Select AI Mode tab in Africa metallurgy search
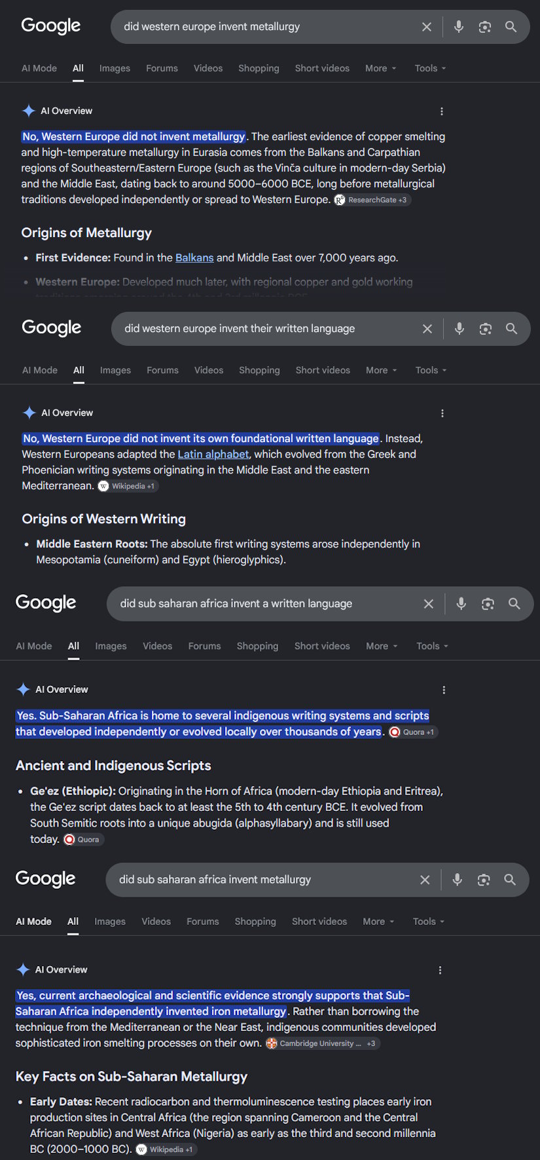540x1160 pixels. pos(33,922)
